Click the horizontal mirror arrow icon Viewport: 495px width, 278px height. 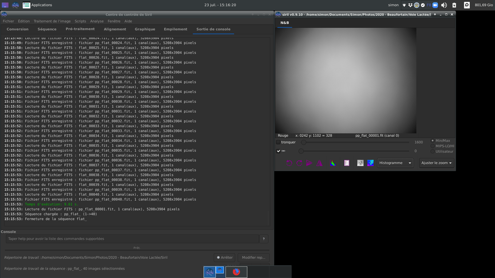click(x=309, y=163)
